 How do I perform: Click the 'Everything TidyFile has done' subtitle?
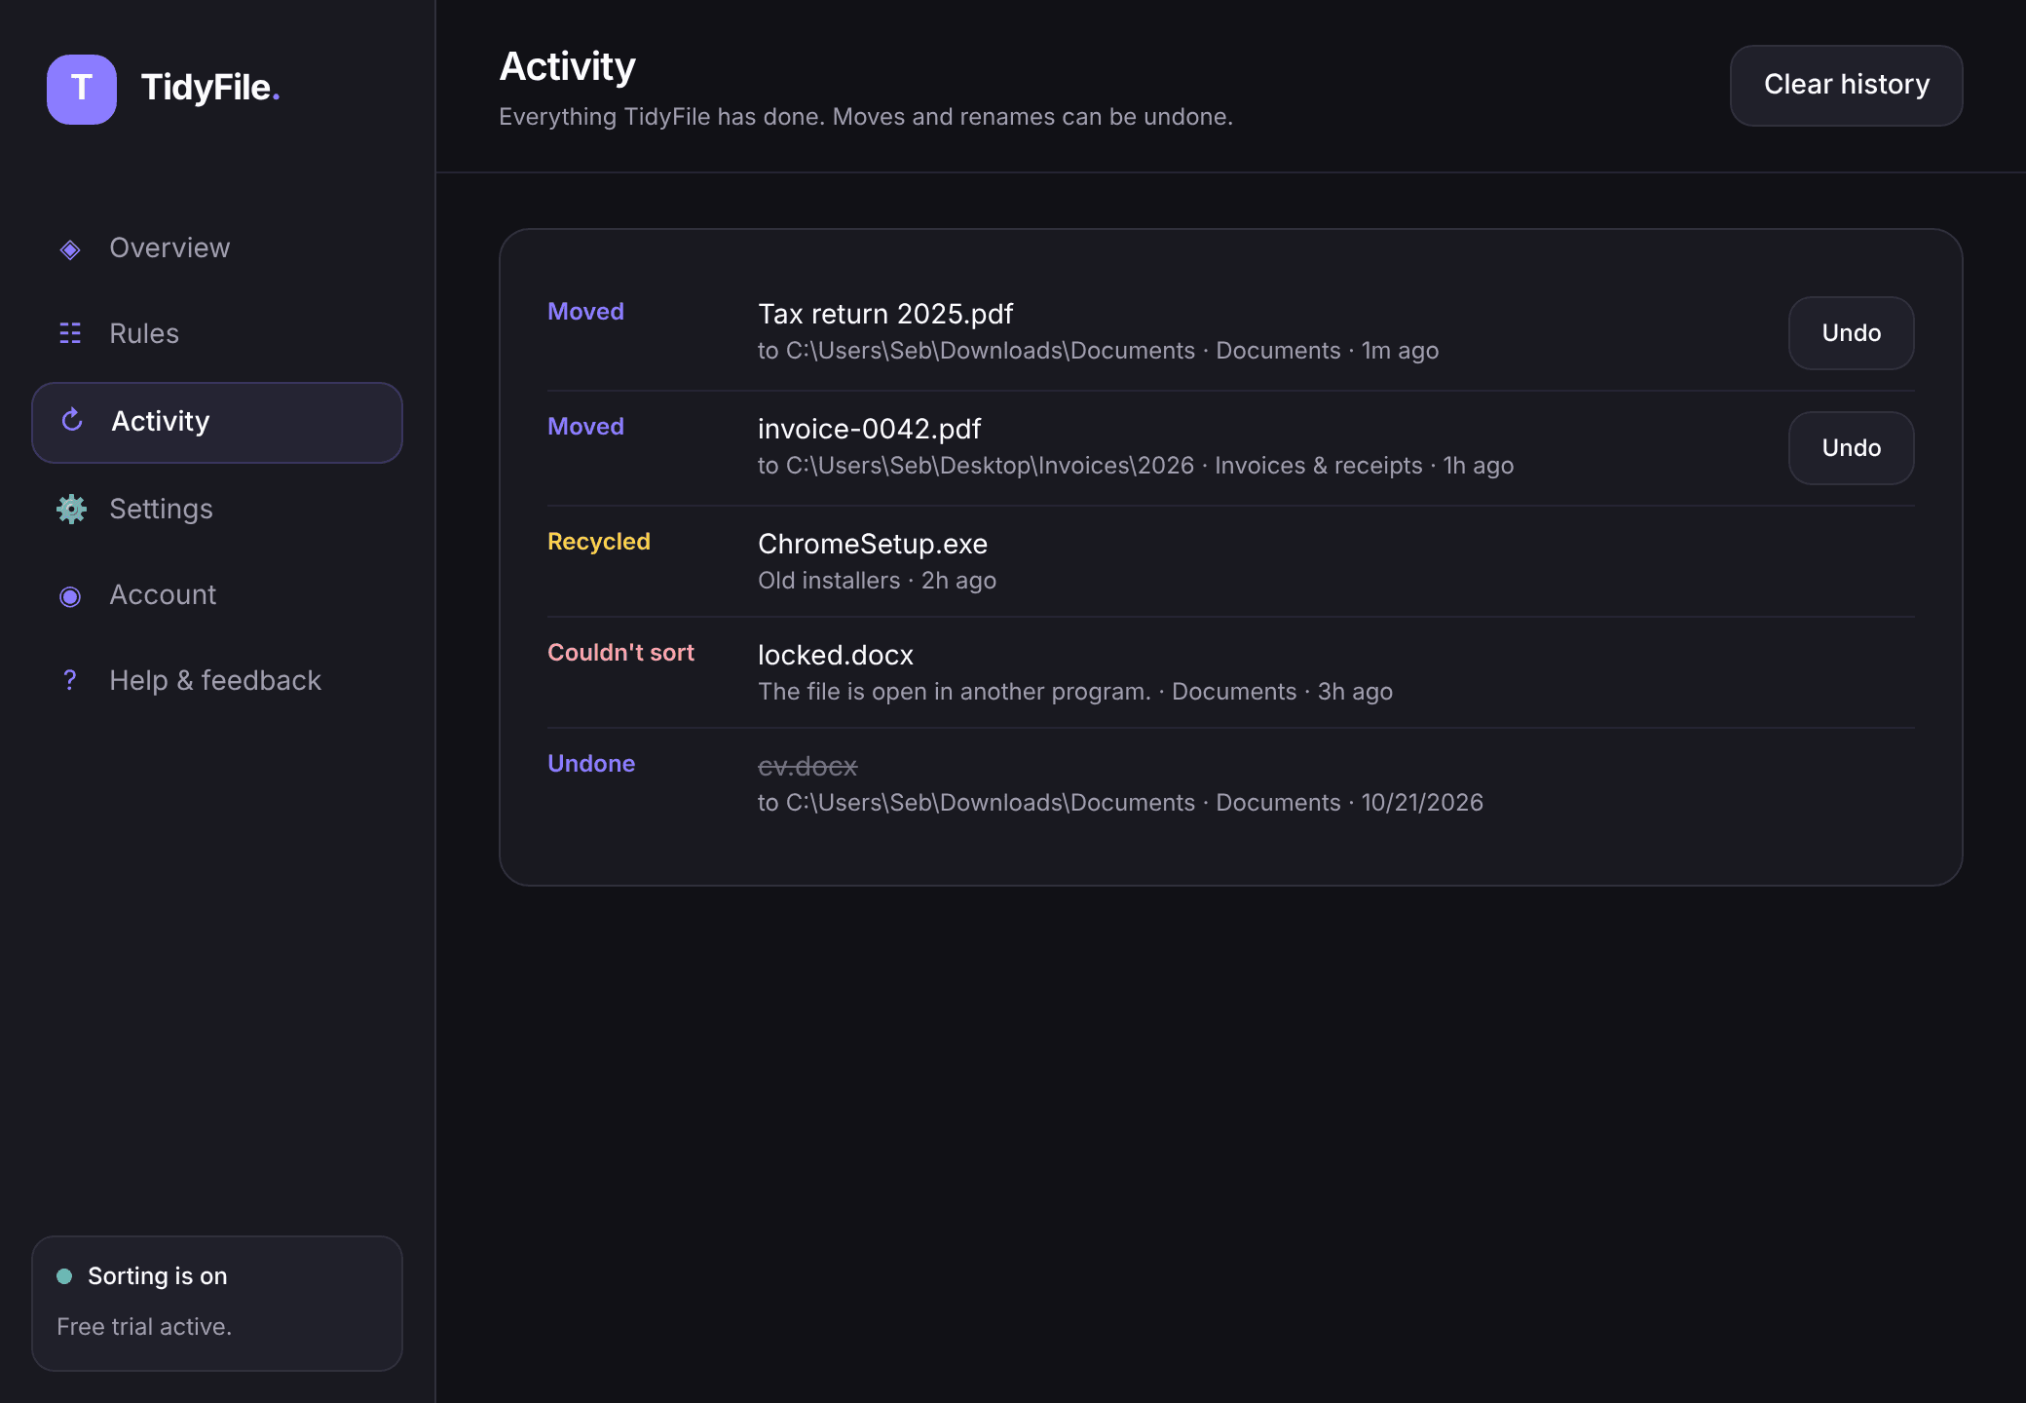866,117
